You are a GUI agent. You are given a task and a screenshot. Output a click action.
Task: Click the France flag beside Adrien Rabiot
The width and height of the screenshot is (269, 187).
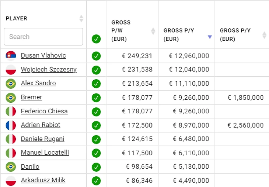(11, 125)
